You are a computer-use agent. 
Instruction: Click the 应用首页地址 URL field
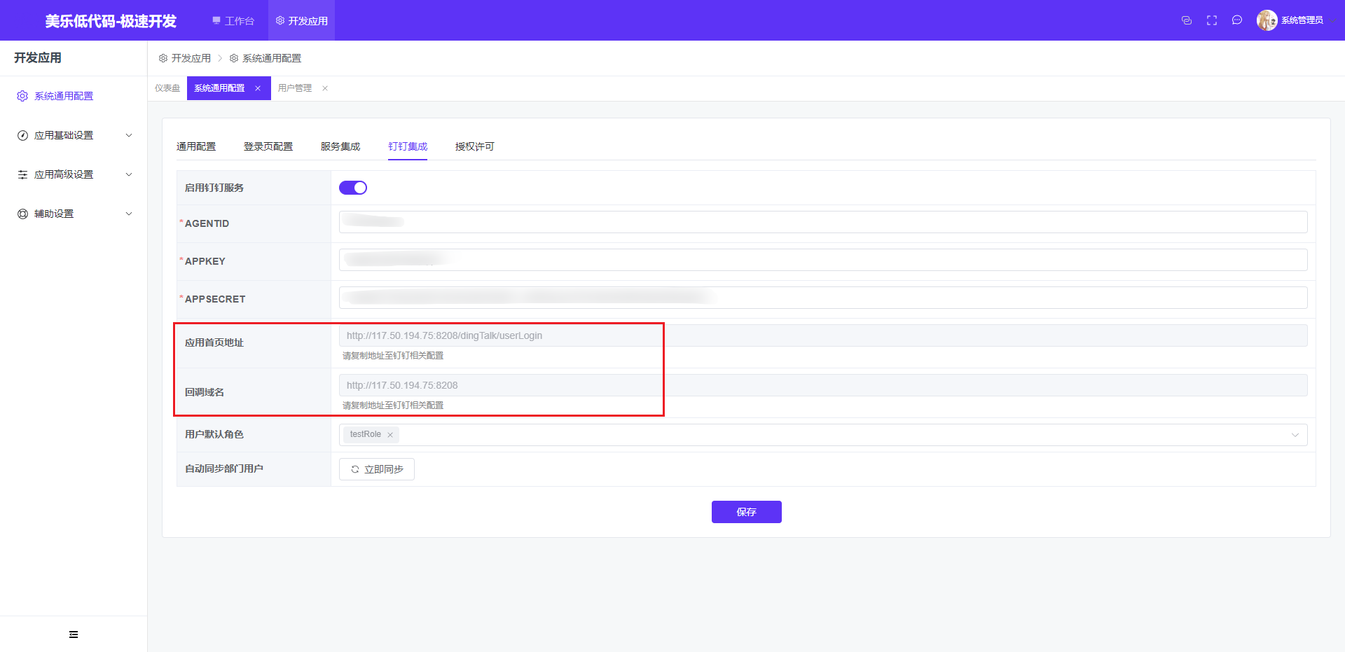coord(823,335)
